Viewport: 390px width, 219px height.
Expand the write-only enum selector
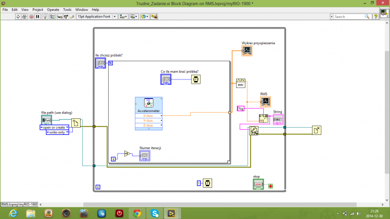point(57,132)
